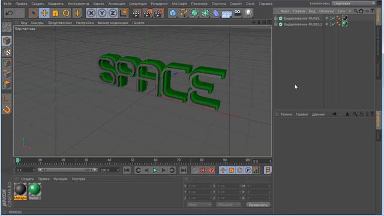Image resolution: width=384 pixels, height=216 pixels.
Task: Select the Rotate tool in the top toolbar
Action: click(66, 13)
